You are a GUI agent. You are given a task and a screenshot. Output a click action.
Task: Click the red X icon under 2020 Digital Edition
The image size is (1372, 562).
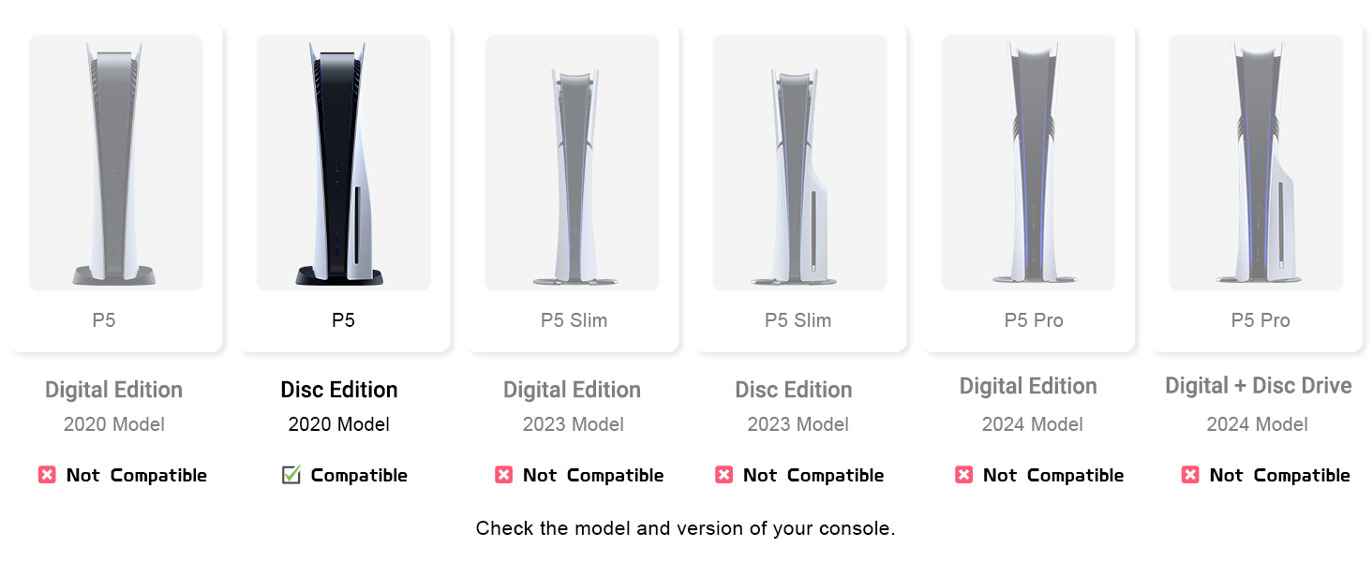pyautogui.click(x=47, y=475)
